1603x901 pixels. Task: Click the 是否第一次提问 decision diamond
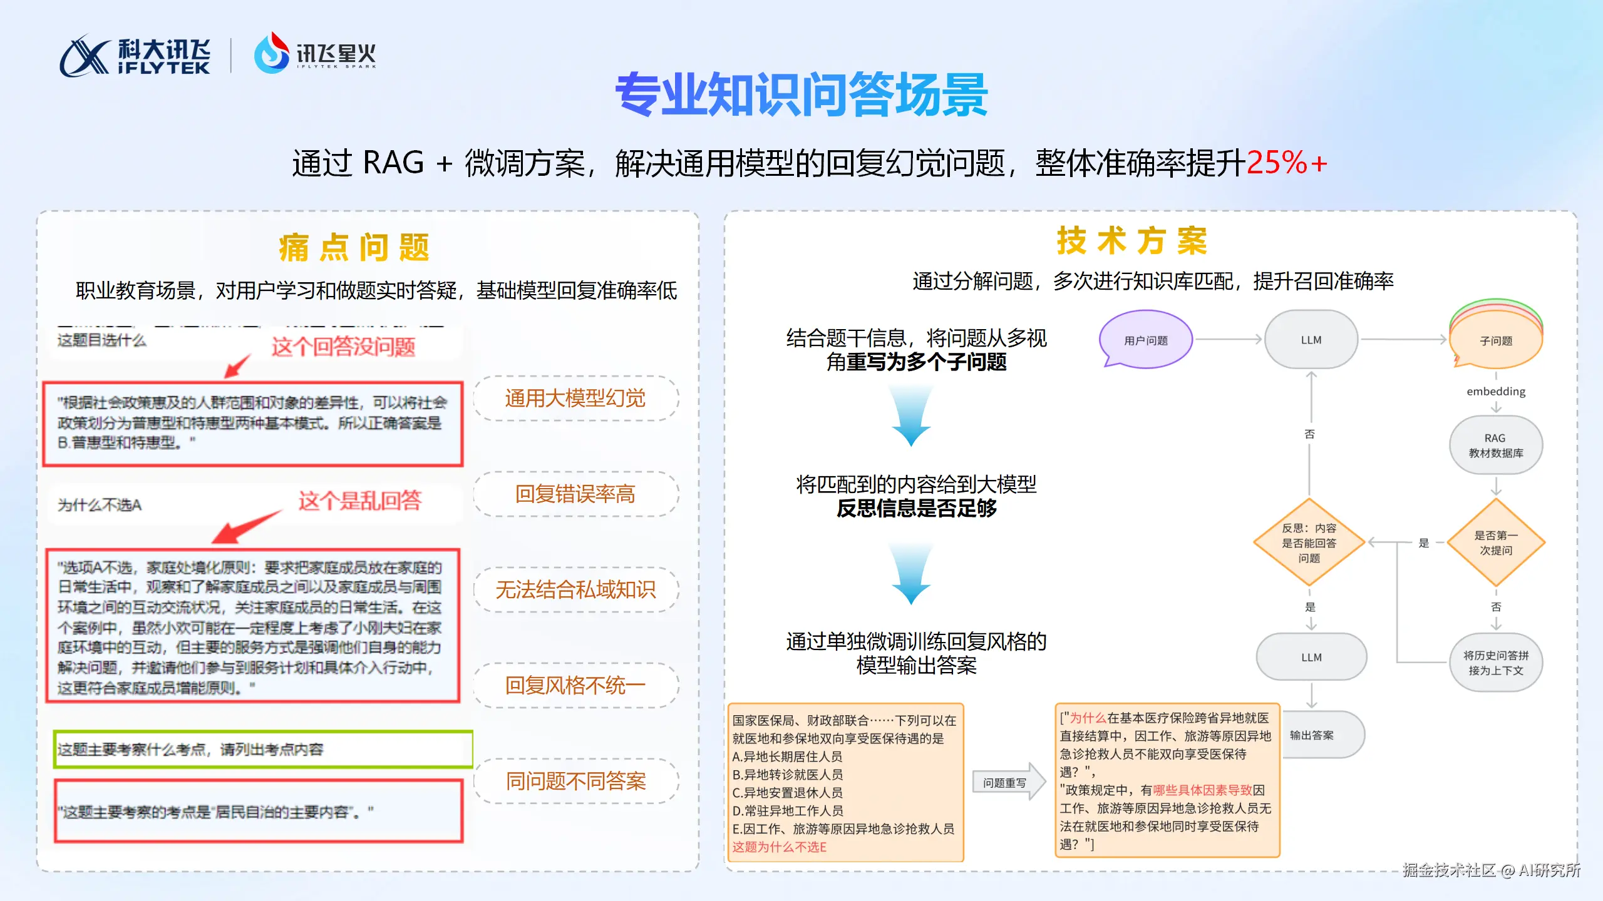point(1495,542)
